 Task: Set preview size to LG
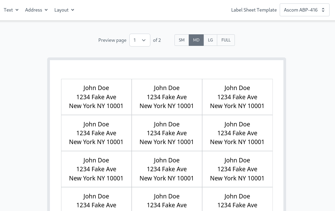(210, 40)
